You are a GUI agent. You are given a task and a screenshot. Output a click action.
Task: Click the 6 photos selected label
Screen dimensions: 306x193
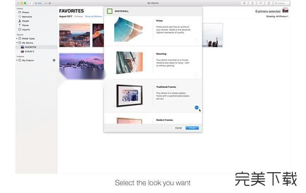(x=268, y=12)
